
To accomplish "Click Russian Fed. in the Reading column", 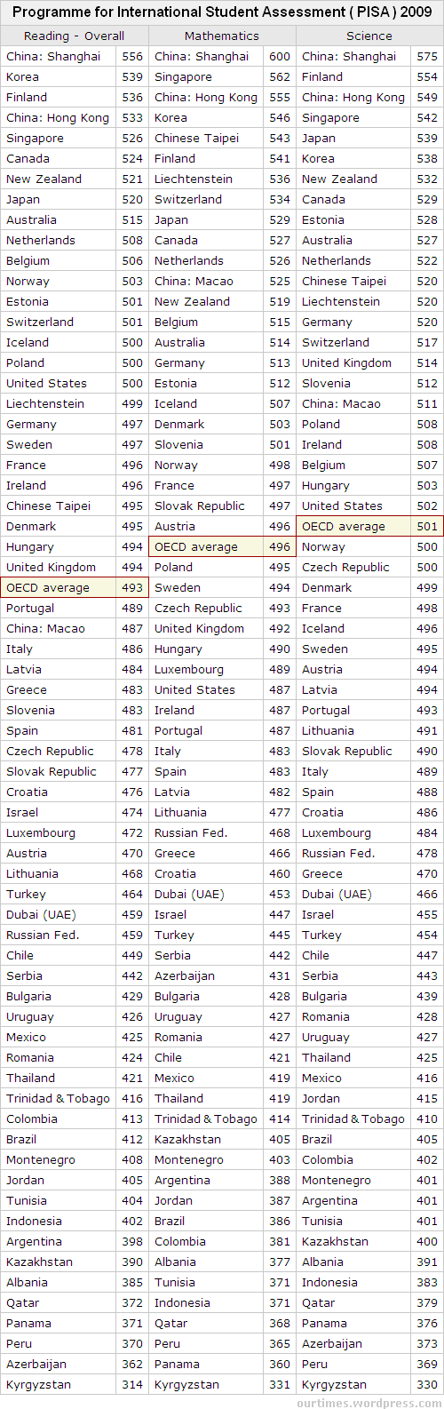I will tap(43, 935).
